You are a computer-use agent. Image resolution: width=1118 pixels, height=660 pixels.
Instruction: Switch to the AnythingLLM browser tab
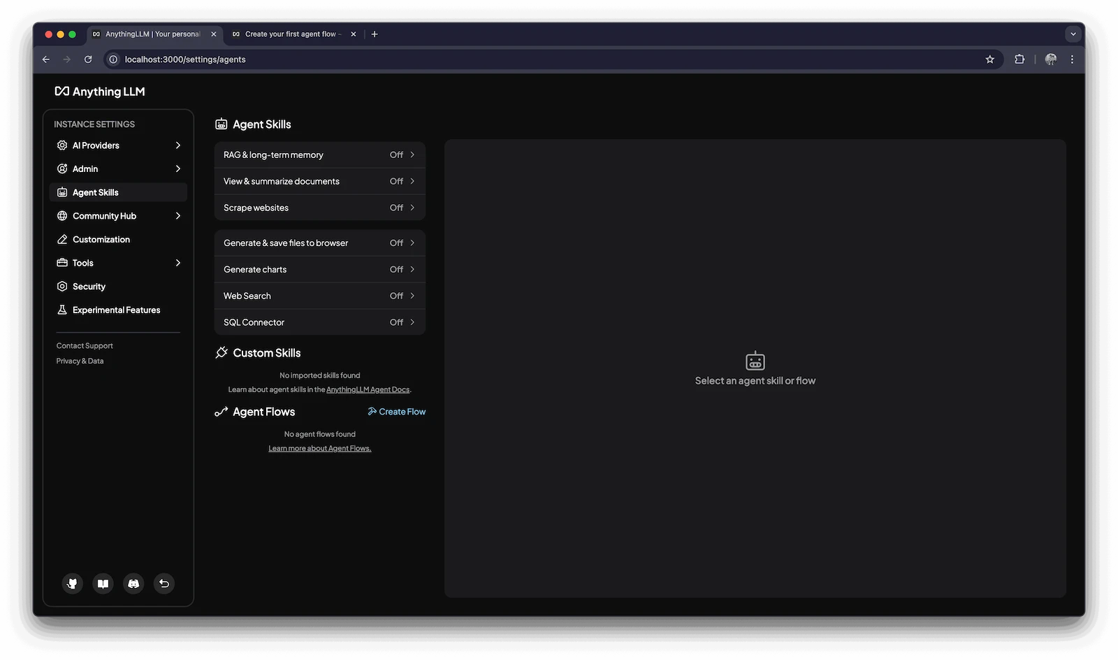(154, 34)
